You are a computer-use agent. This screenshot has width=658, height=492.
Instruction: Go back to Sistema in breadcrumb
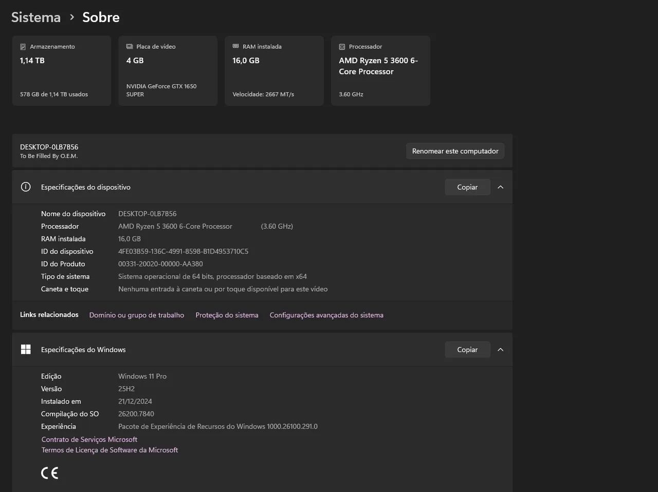pos(36,17)
